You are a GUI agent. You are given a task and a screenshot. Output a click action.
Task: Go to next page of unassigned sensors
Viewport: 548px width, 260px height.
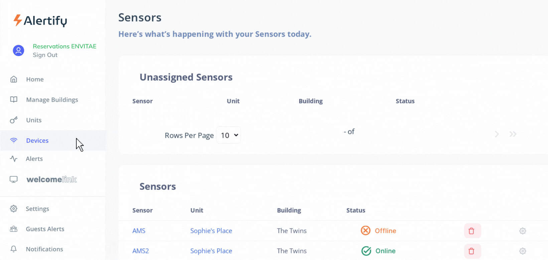[497, 134]
